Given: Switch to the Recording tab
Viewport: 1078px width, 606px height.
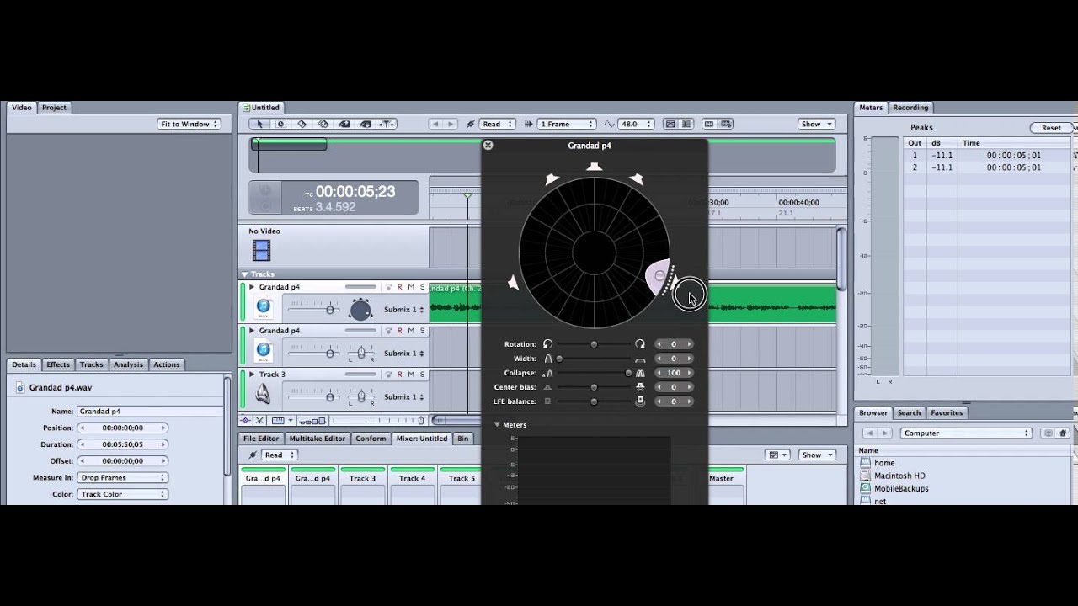Looking at the screenshot, I should click(910, 108).
